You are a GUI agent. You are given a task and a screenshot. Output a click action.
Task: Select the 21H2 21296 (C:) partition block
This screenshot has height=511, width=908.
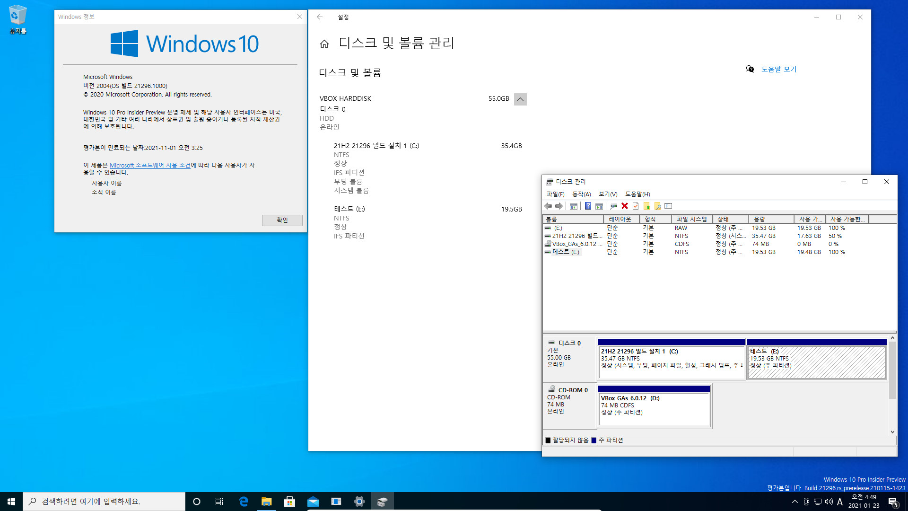tap(672, 359)
